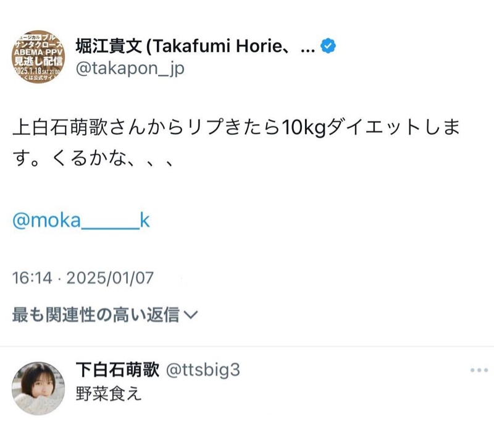Click the 下白石萌歌 reply avatar
The height and width of the screenshot is (435, 494).
pos(39,389)
